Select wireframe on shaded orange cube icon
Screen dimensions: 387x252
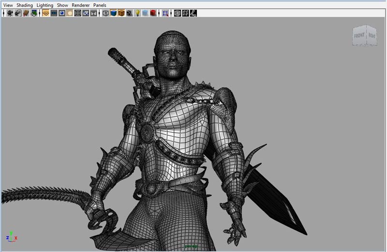tap(121, 13)
